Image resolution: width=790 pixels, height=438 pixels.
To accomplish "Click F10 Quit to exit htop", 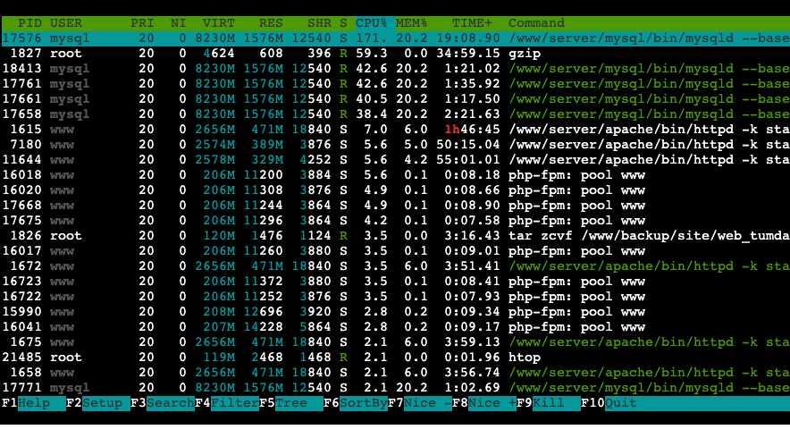I will 609,403.
